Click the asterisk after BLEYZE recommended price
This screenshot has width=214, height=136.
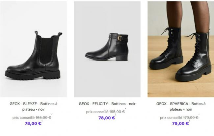[52, 115]
